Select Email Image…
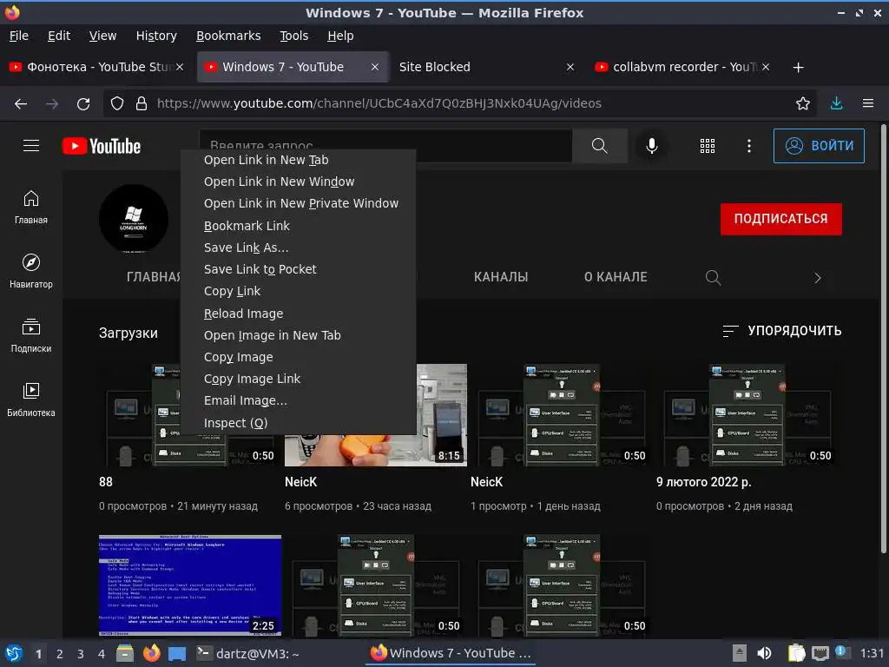The height and width of the screenshot is (667, 889). tap(299, 400)
